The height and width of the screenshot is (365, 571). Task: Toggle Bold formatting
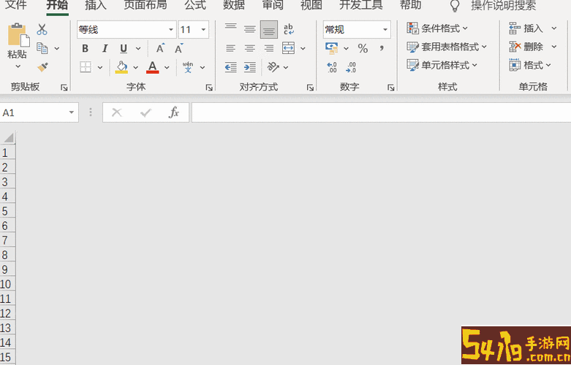coord(86,48)
